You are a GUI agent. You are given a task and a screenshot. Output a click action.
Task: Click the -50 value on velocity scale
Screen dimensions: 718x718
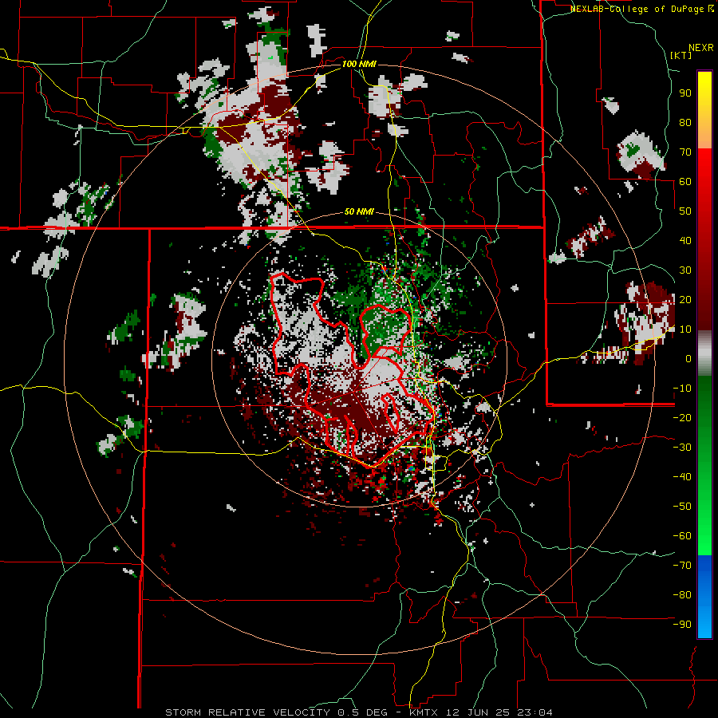click(x=682, y=507)
